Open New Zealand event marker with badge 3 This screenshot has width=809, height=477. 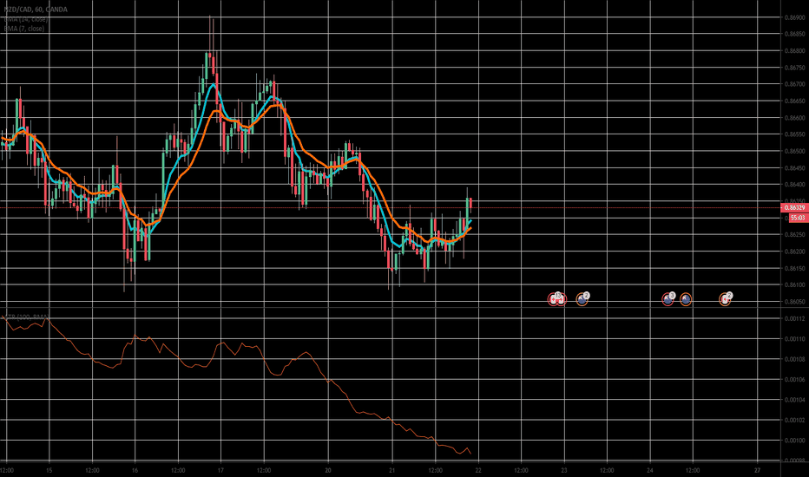[668, 299]
